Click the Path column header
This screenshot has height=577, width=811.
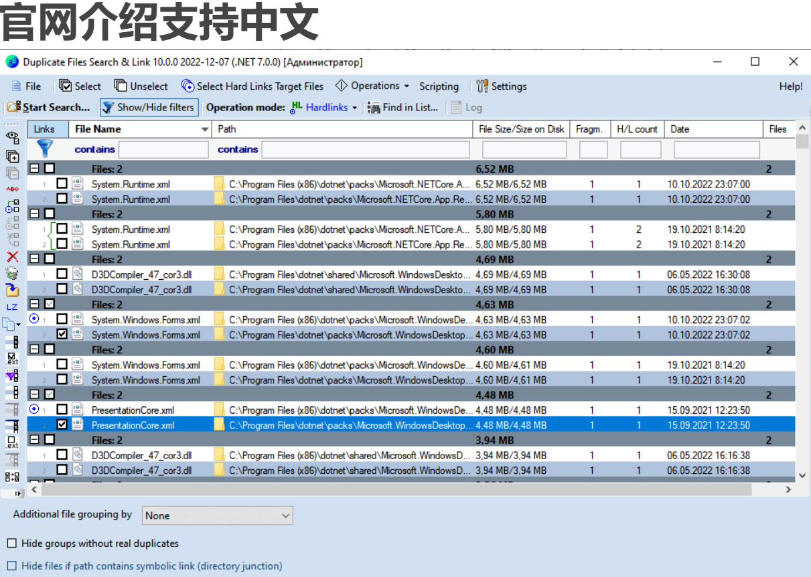(342, 129)
